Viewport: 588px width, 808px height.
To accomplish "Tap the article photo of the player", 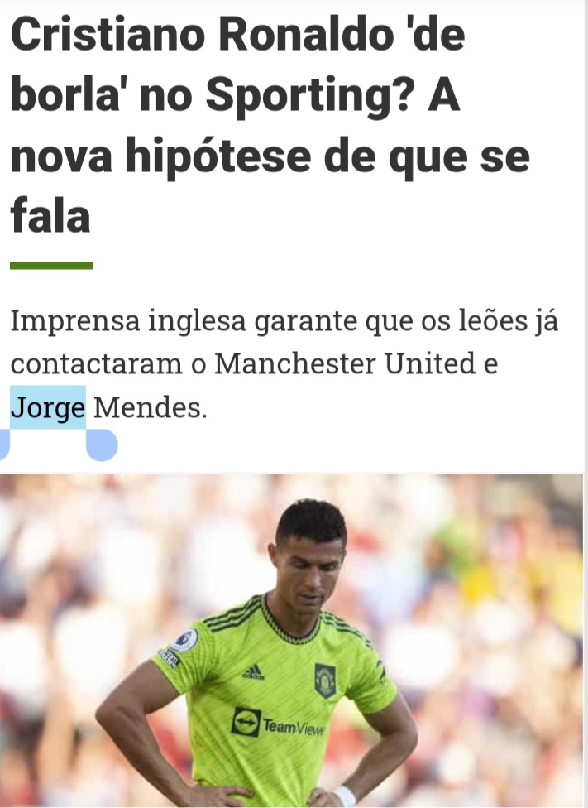I will click(x=291, y=641).
